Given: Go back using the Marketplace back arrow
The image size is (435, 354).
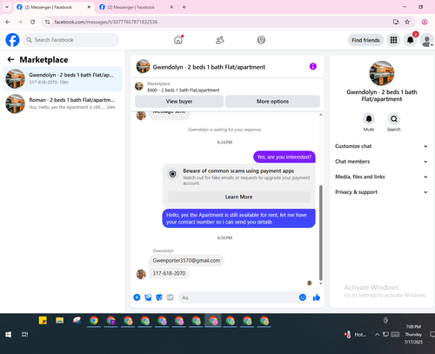Looking at the screenshot, I should click(x=10, y=60).
